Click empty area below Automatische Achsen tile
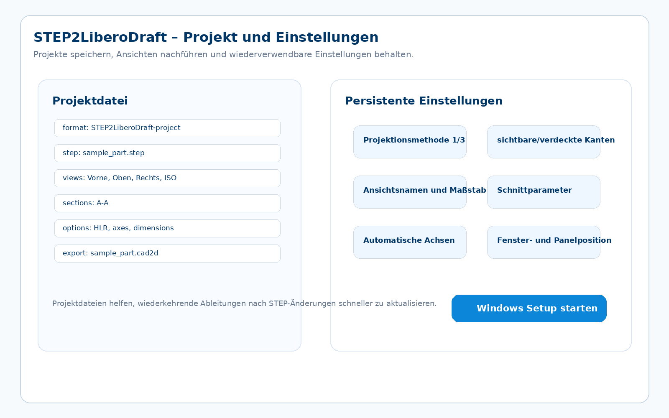 (x=410, y=276)
